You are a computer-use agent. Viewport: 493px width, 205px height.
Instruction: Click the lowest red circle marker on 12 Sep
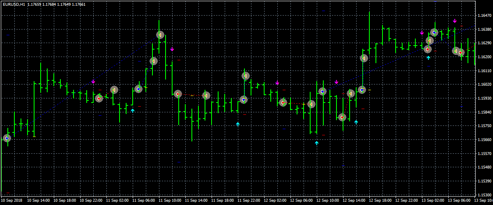coord(342,117)
